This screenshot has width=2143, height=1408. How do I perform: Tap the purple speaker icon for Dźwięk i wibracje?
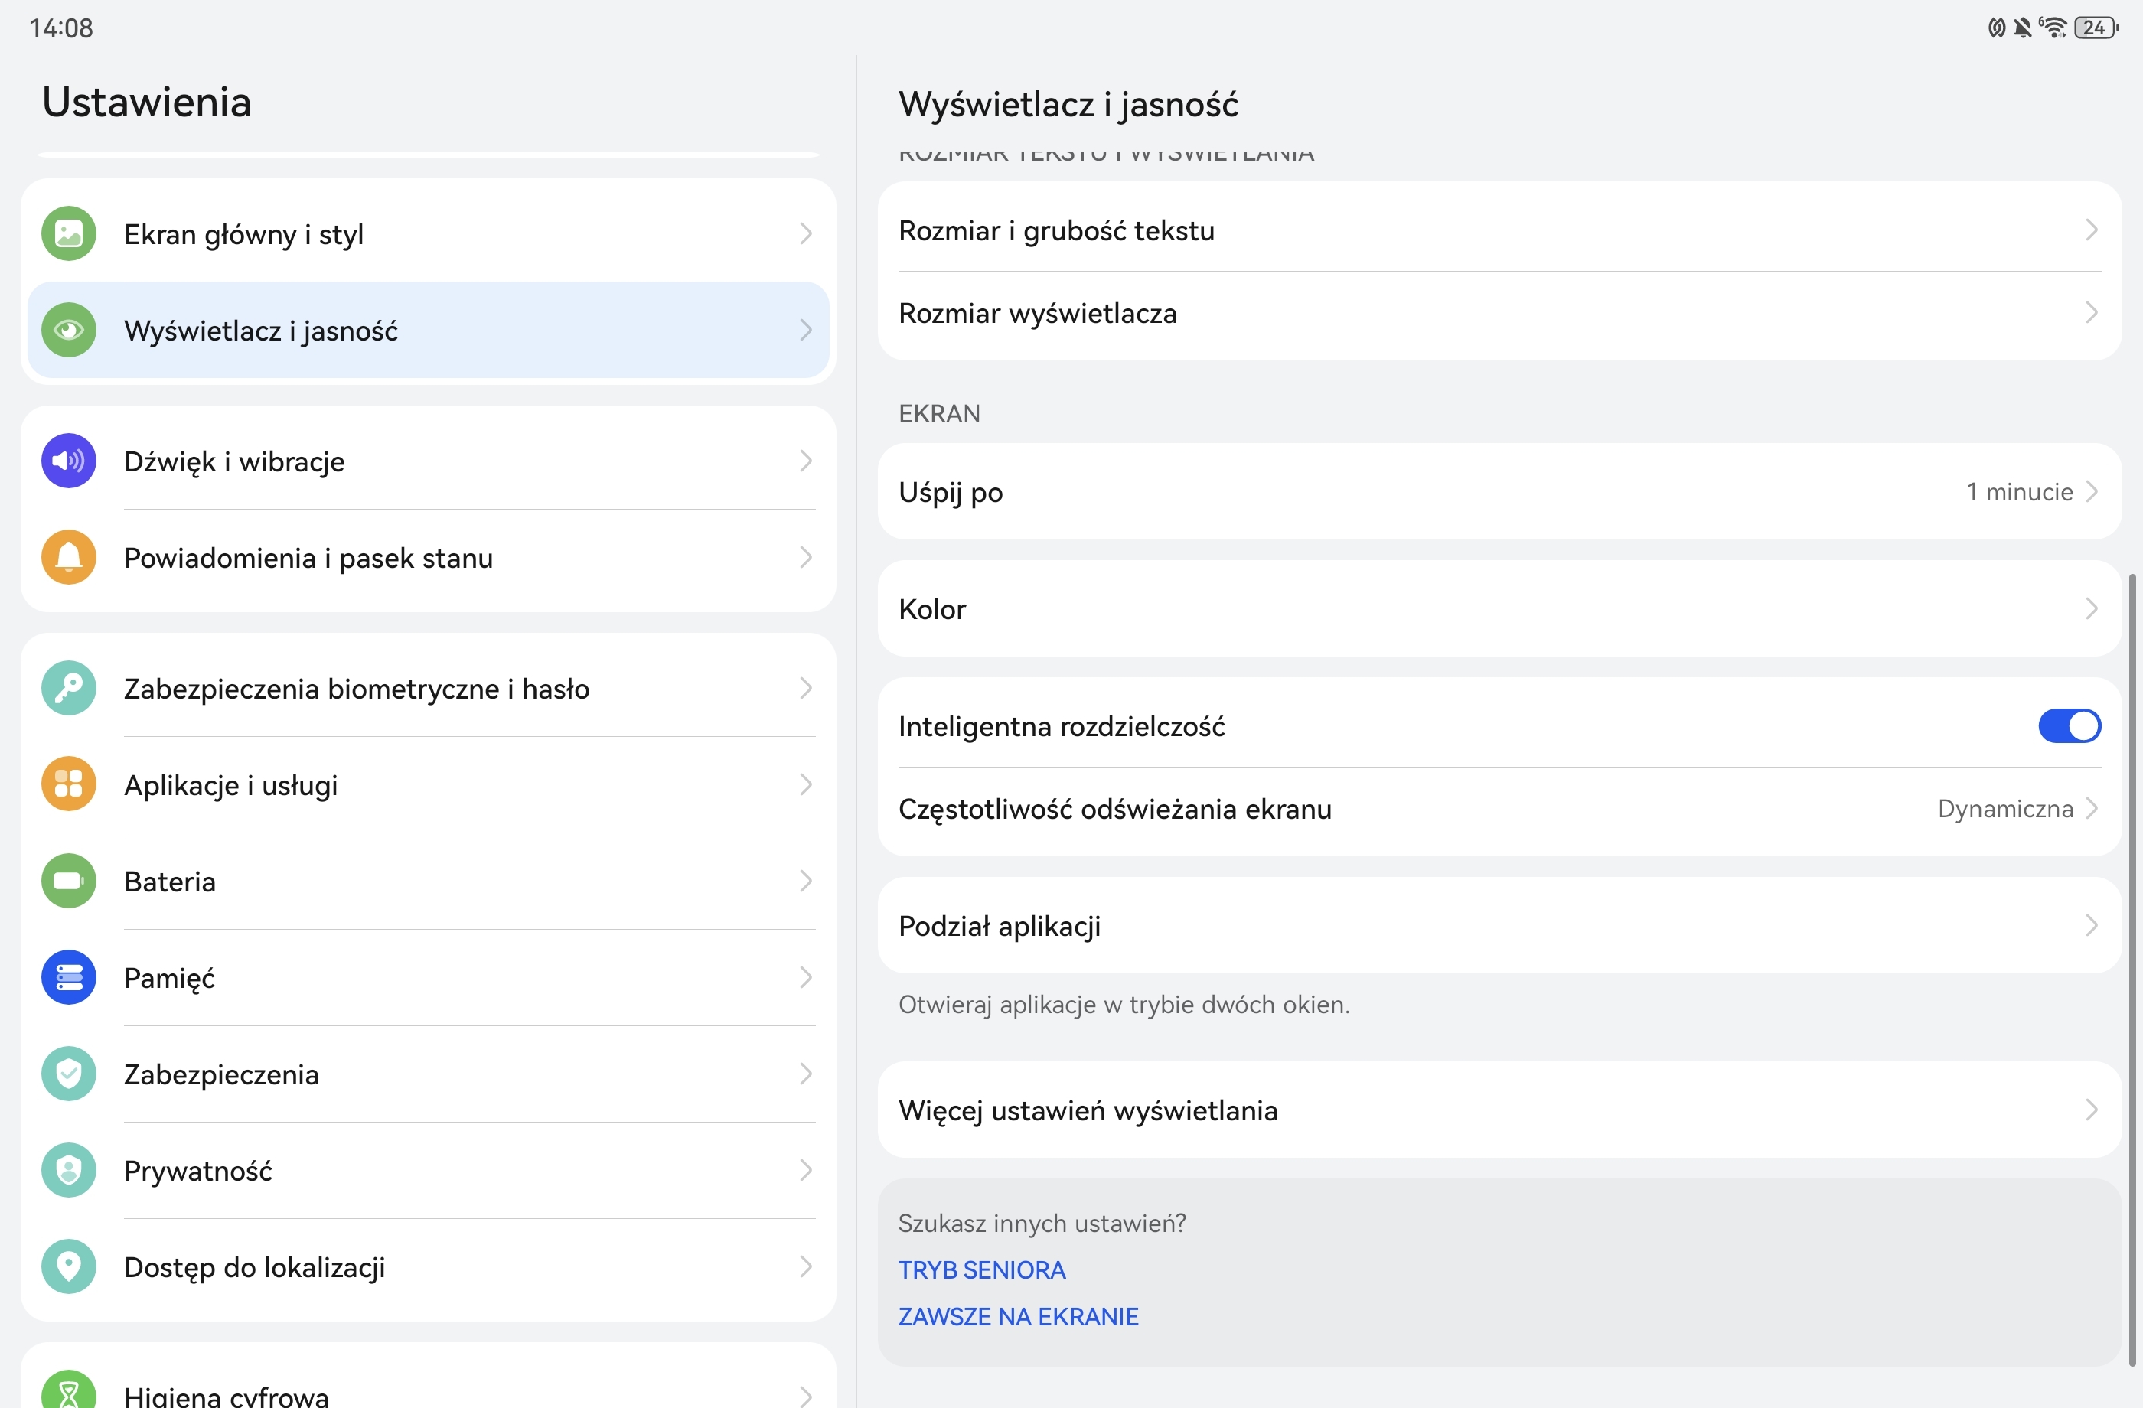pyautogui.click(x=68, y=461)
